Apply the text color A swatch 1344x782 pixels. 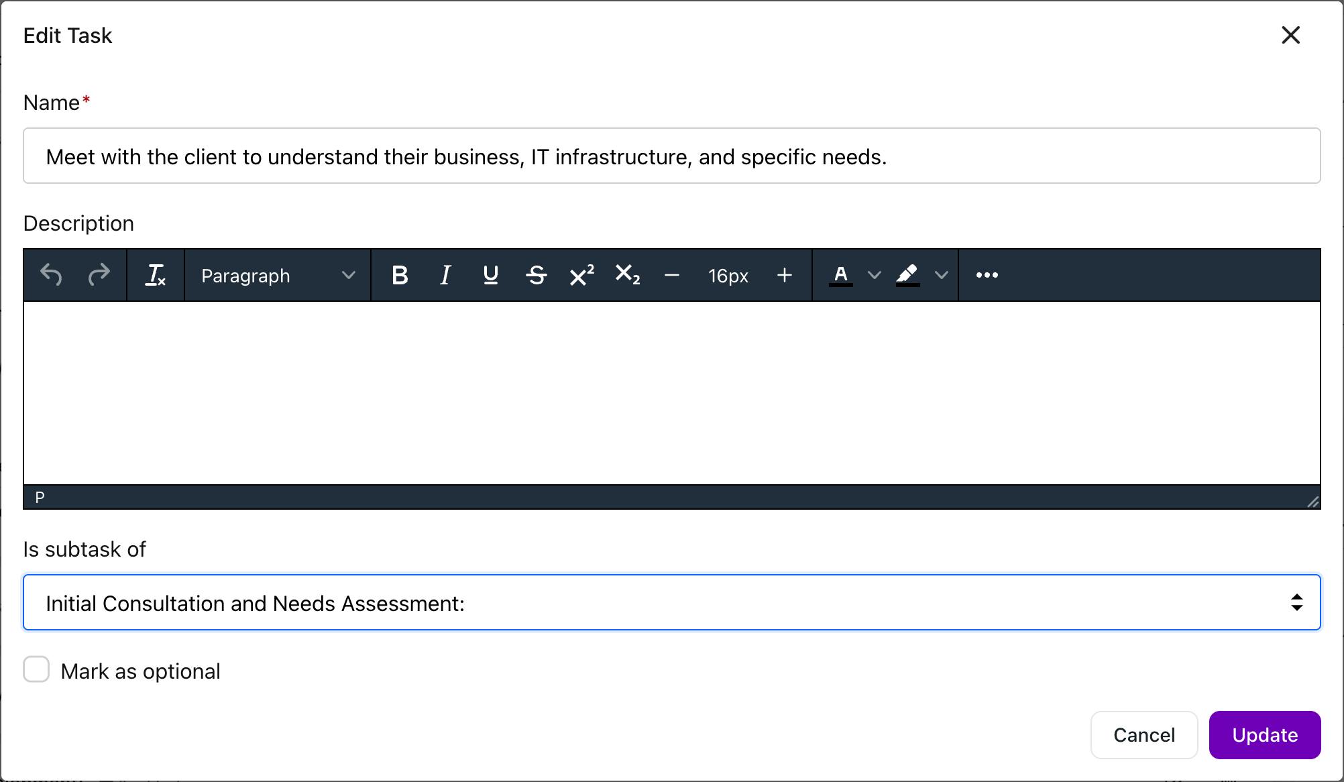coord(840,275)
